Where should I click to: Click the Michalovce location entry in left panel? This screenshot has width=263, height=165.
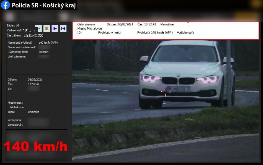pos(17,107)
